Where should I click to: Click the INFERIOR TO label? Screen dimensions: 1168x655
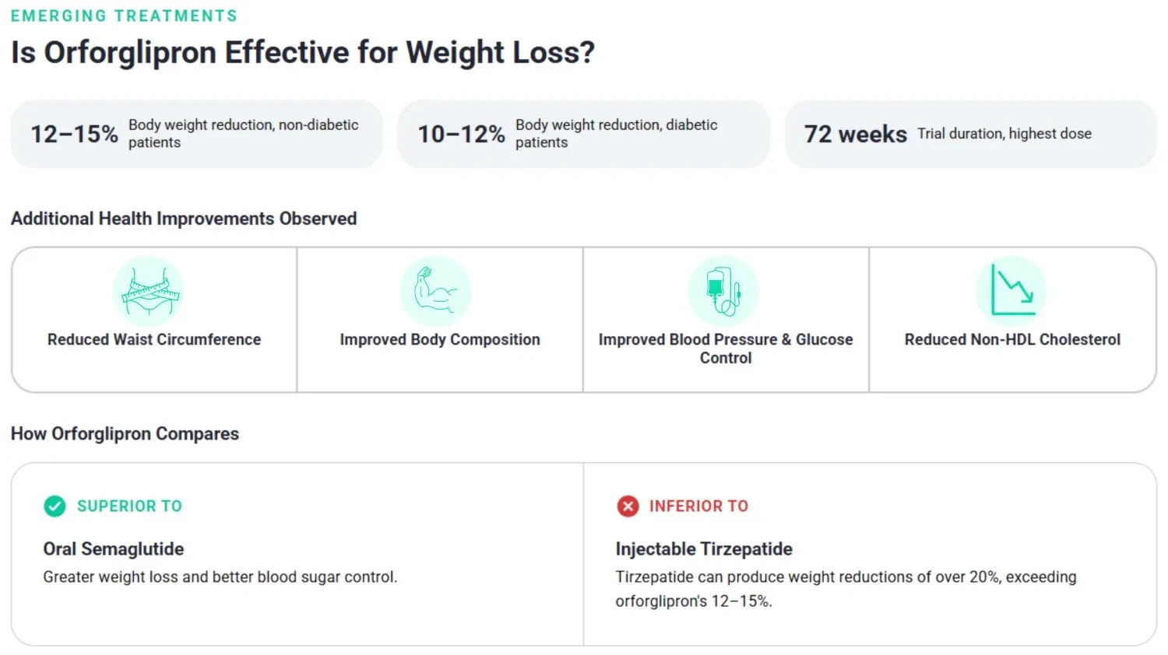(698, 506)
